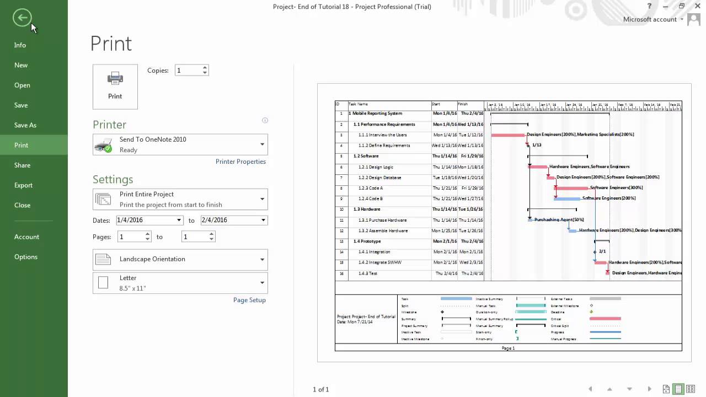Open Printer Properties link
The width and height of the screenshot is (706, 397).
240,162
